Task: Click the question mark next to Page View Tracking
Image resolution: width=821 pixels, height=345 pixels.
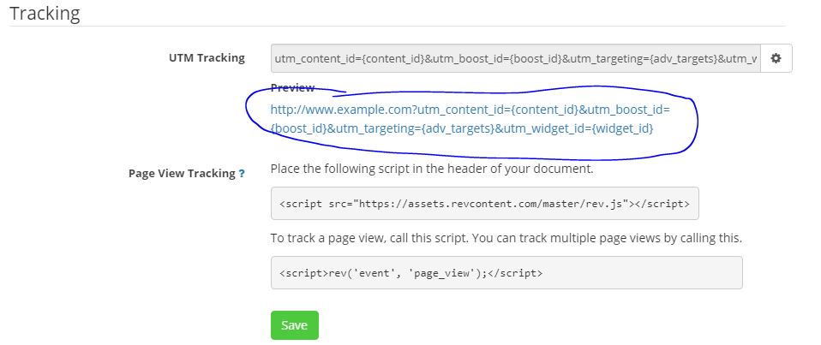Action: click(x=242, y=174)
